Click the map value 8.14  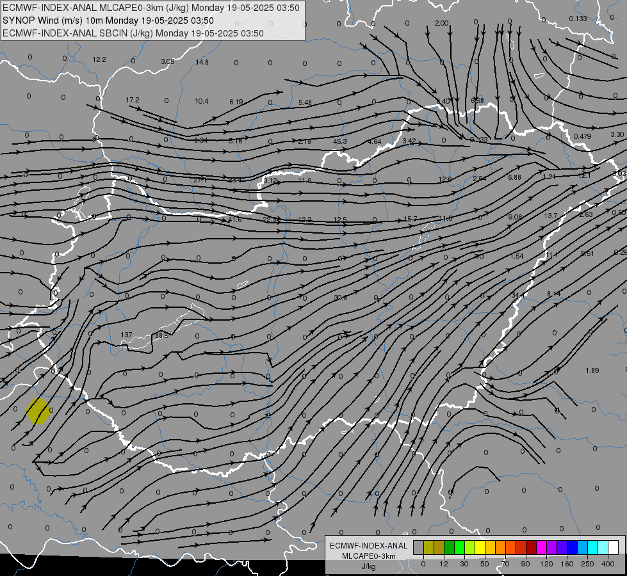(553, 294)
